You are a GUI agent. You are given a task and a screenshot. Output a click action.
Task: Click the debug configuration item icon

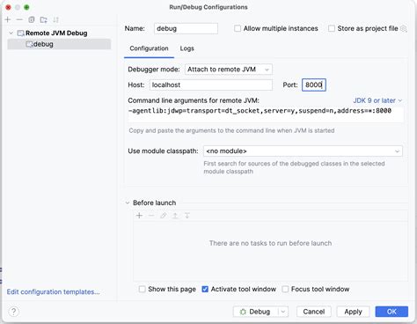(29, 44)
